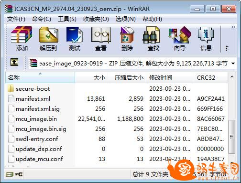Click the manifest.xml file name
Screen dimensions: 241x183
33,99
